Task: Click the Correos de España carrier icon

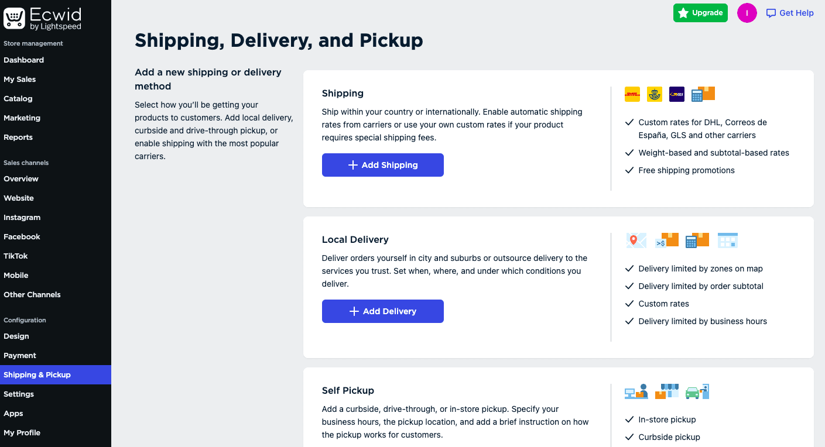Action: click(655, 94)
